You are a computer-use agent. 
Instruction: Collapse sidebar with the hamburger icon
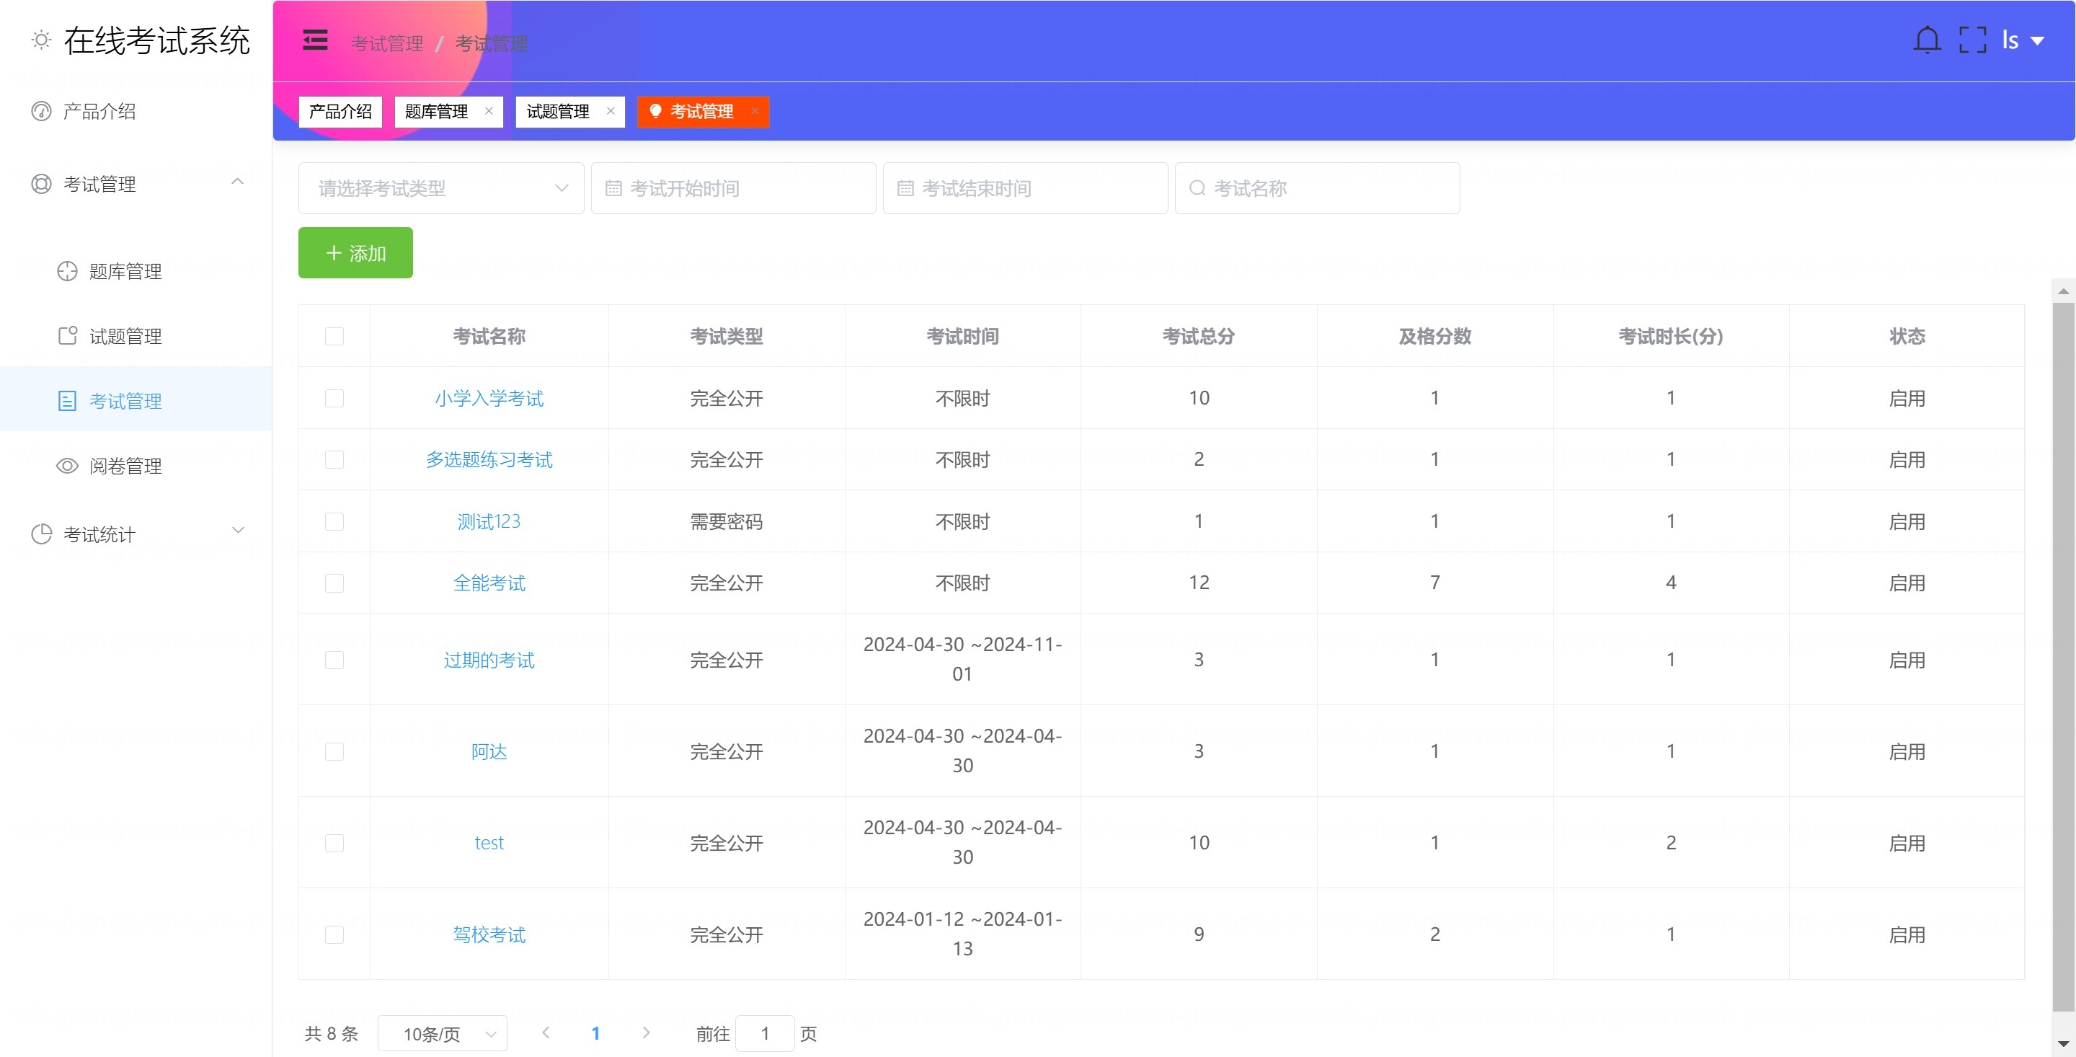pyautogui.click(x=315, y=40)
